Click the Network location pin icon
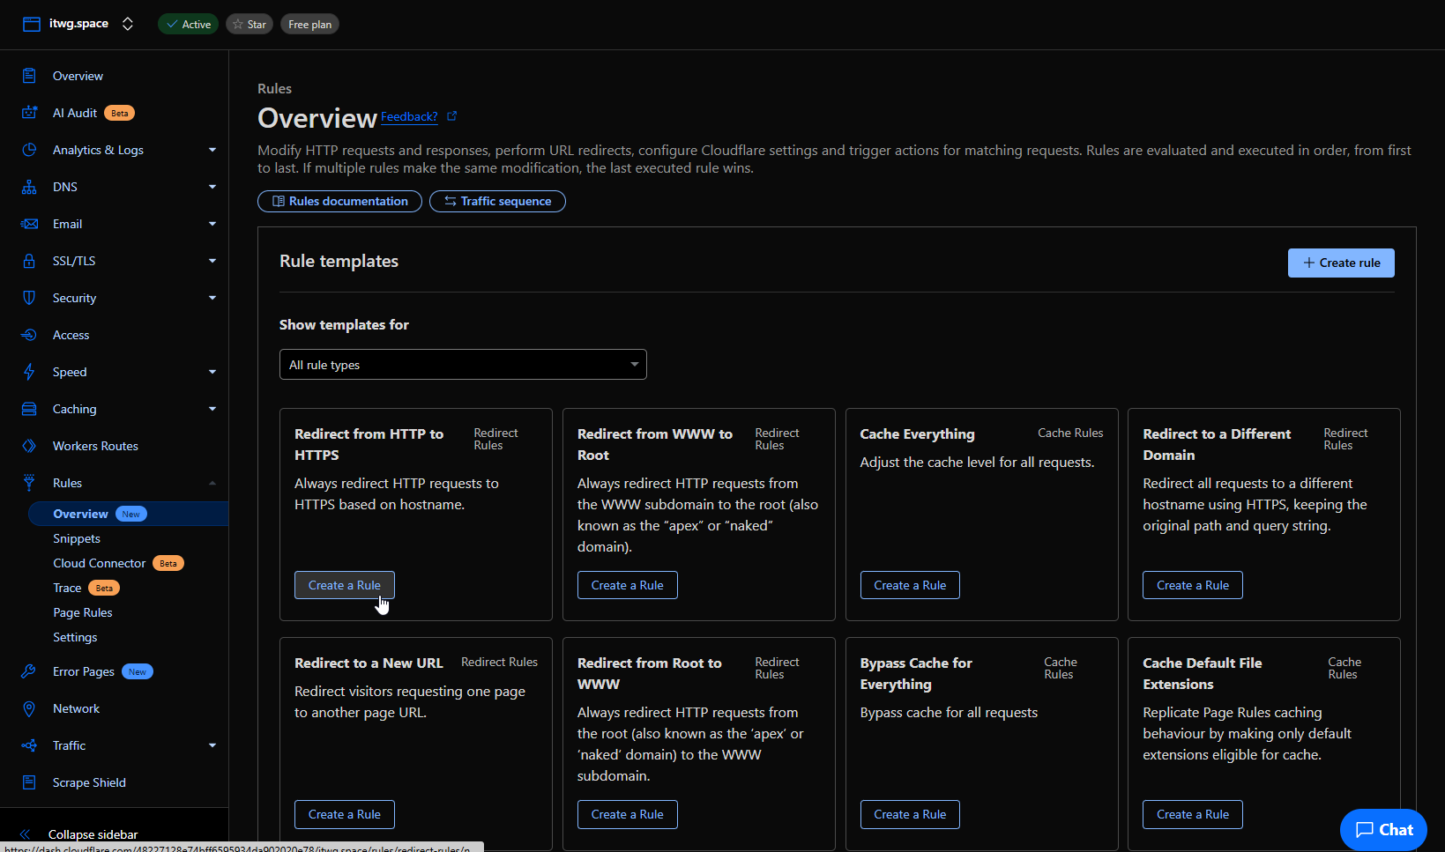Screen dimensions: 1445x852 click(x=29, y=708)
